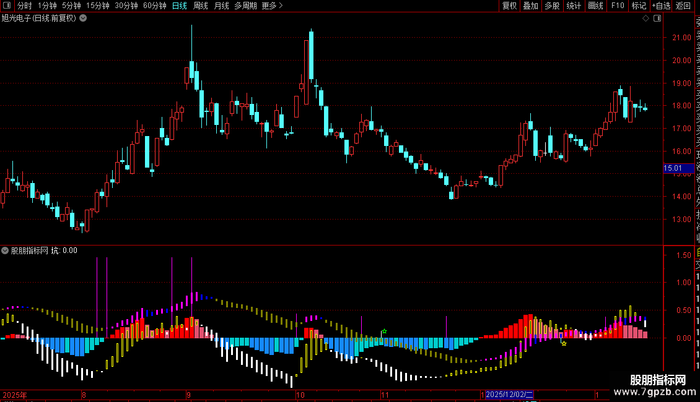Open F10 company information

(x=618, y=6)
